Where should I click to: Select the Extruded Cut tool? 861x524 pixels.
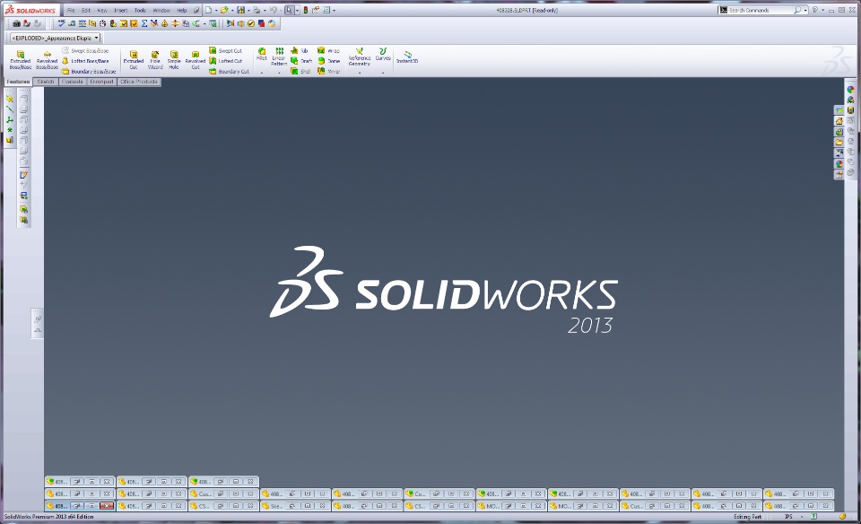(x=134, y=60)
